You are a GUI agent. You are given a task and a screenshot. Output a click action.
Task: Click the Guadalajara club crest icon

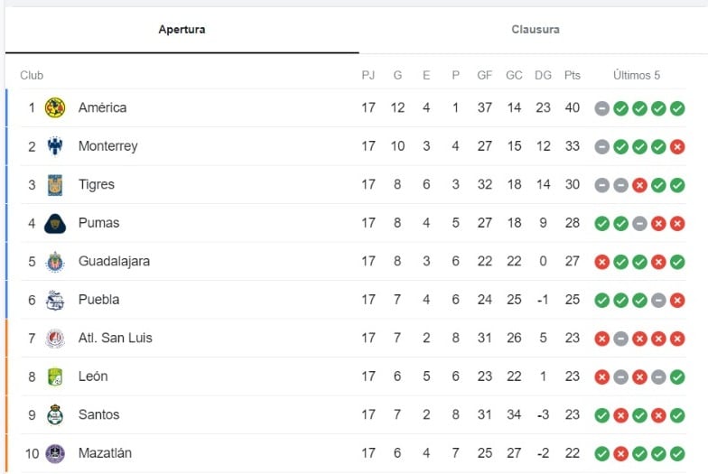[55, 261]
